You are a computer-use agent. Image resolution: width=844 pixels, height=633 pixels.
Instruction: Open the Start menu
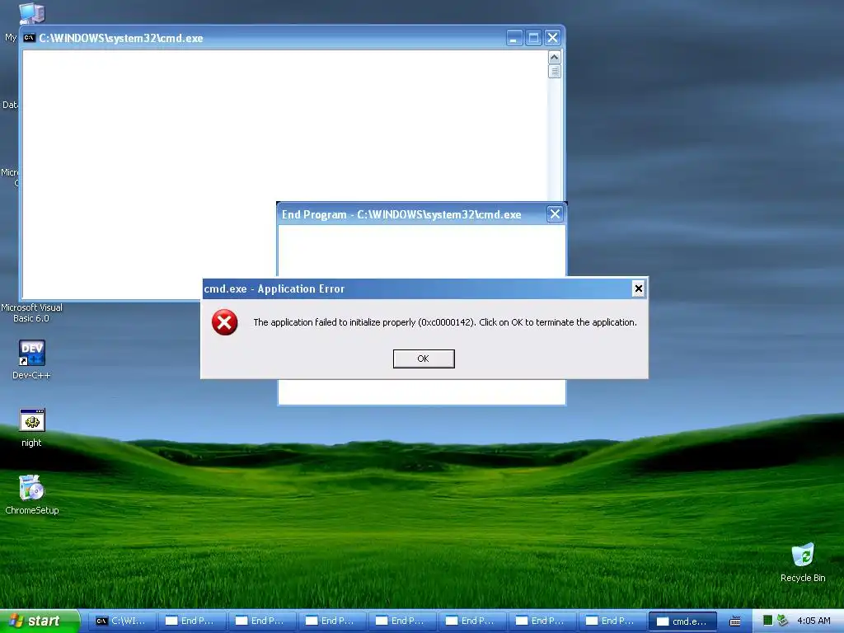pos(40,621)
